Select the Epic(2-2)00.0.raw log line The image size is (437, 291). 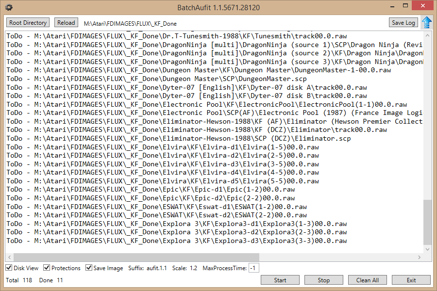[x=151, y=198]
